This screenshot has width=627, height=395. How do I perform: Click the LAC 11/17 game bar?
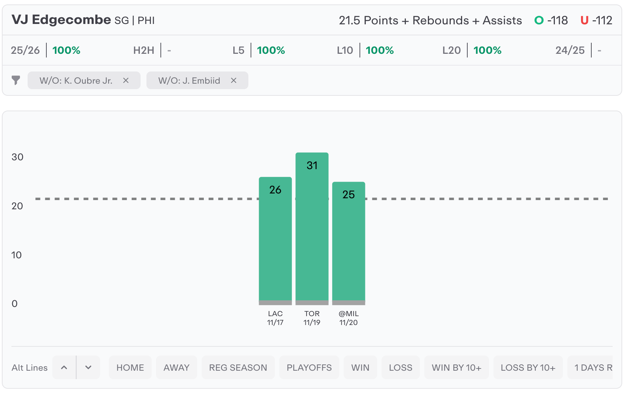click(275, 240)
